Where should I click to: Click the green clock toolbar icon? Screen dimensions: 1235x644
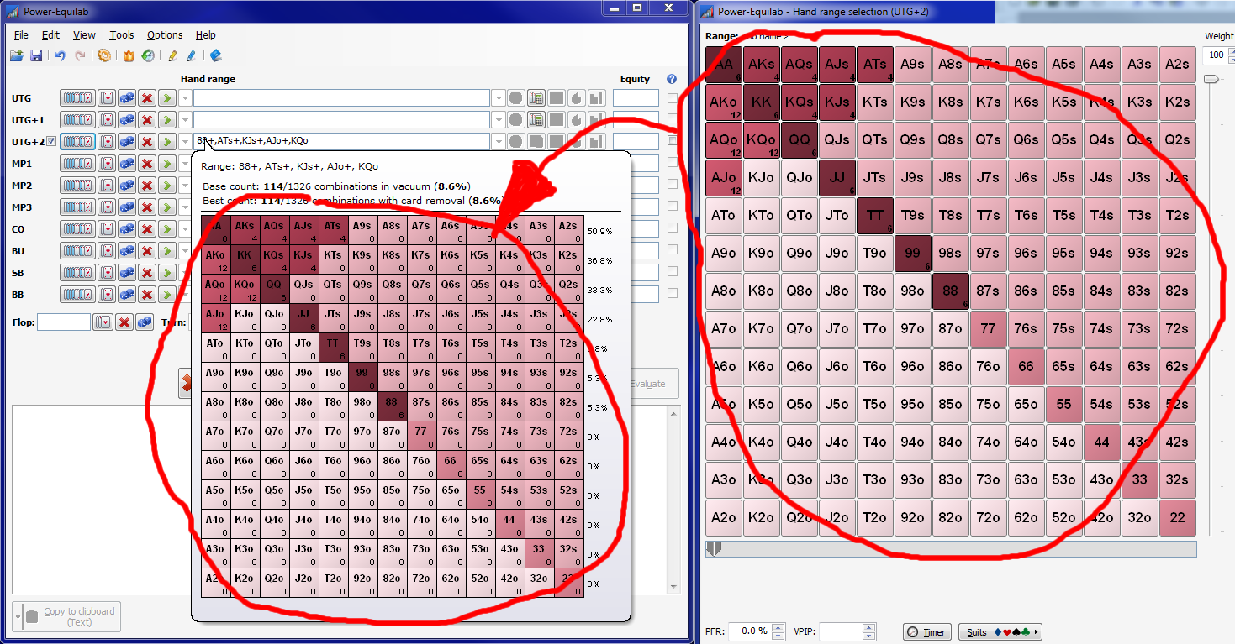(x=148, y=55)
